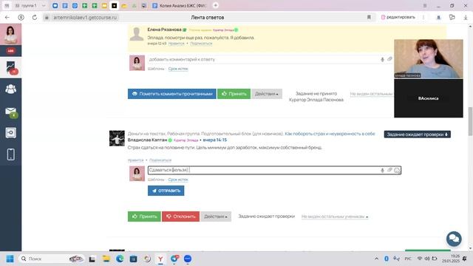
Task: Open the 'Действия' dropdown next to 'Отклонить'
Action: [216, 216]
